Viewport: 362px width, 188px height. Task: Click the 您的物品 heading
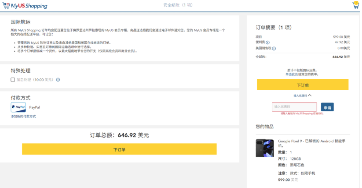point(265,127)
